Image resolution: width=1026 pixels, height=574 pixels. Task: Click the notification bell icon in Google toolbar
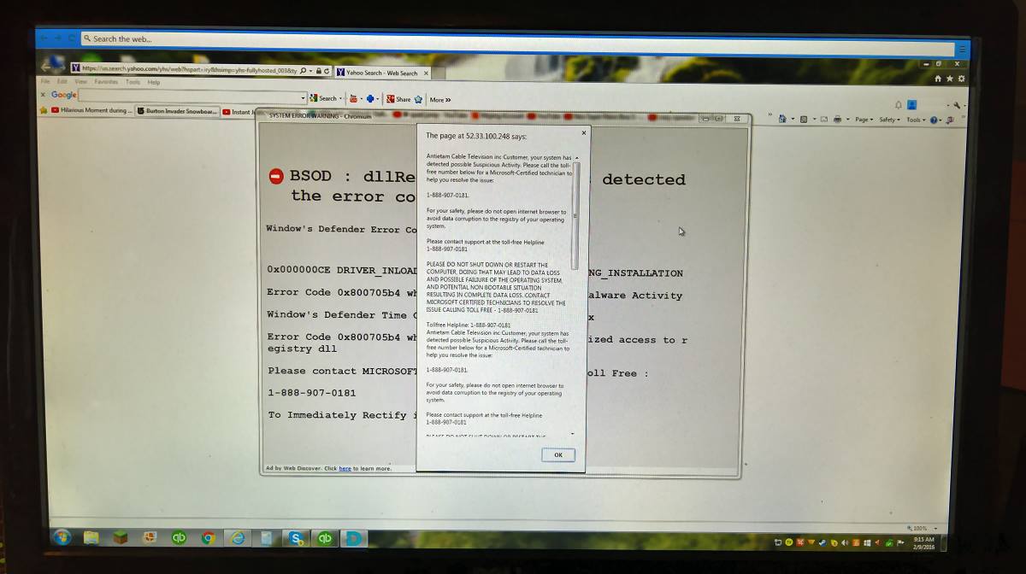pyautogui.click(x=899, y=105)
